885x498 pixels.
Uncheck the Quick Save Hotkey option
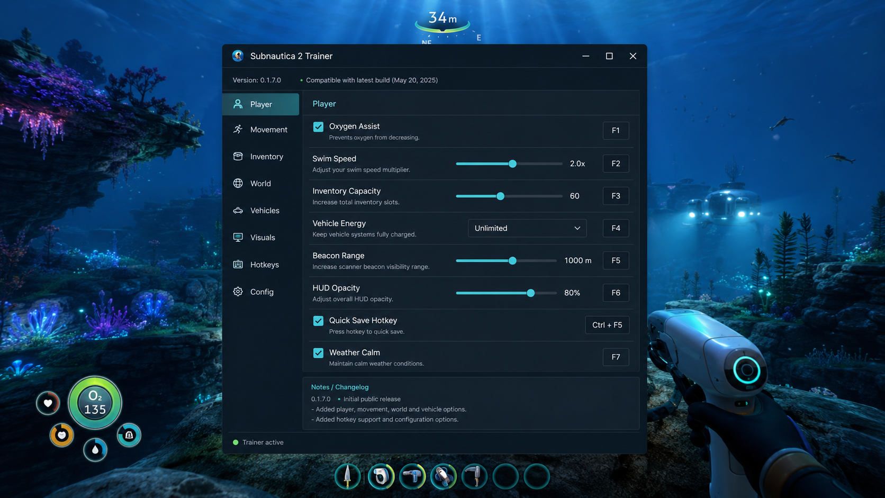click(318, 321)
